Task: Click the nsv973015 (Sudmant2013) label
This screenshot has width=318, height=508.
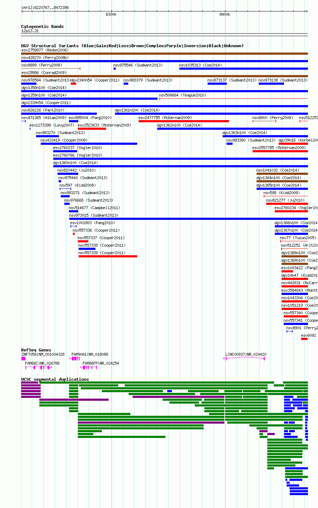Action: [94, 215]
